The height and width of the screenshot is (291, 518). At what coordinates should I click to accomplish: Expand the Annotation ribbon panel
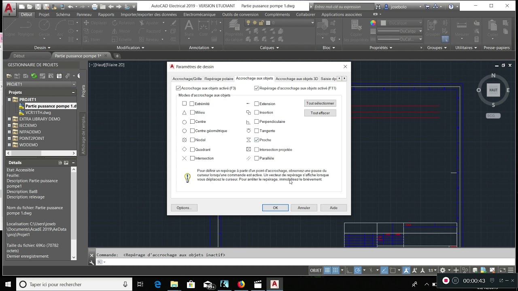(x=201, y=48)
